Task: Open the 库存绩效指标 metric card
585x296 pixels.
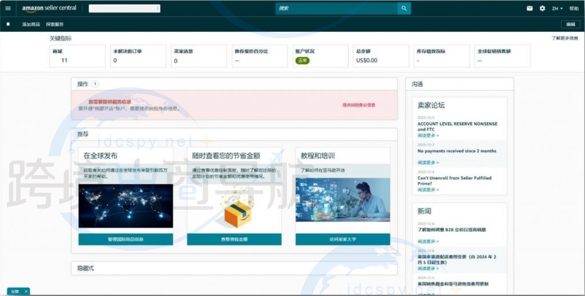Action: 442,56
